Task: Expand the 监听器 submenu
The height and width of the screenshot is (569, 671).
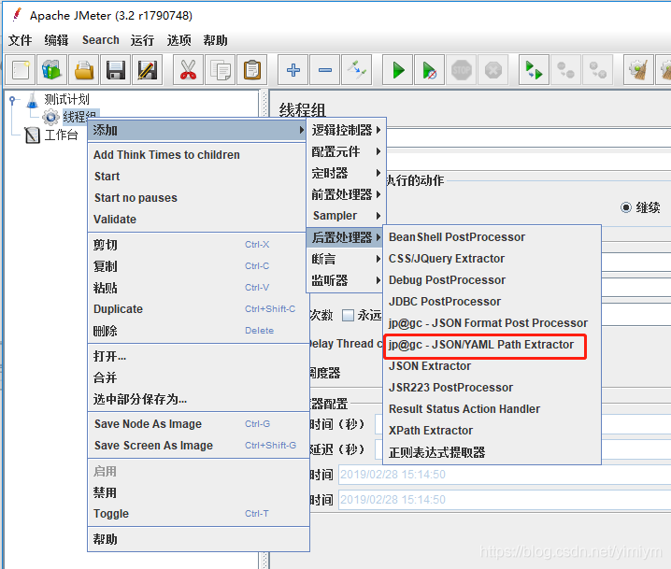Action: 346,280
